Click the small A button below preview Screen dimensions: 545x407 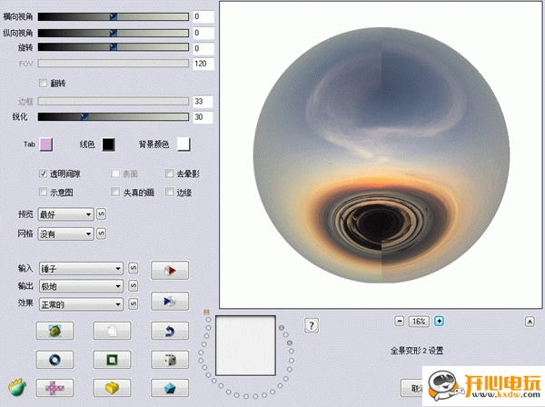(530, 322)
